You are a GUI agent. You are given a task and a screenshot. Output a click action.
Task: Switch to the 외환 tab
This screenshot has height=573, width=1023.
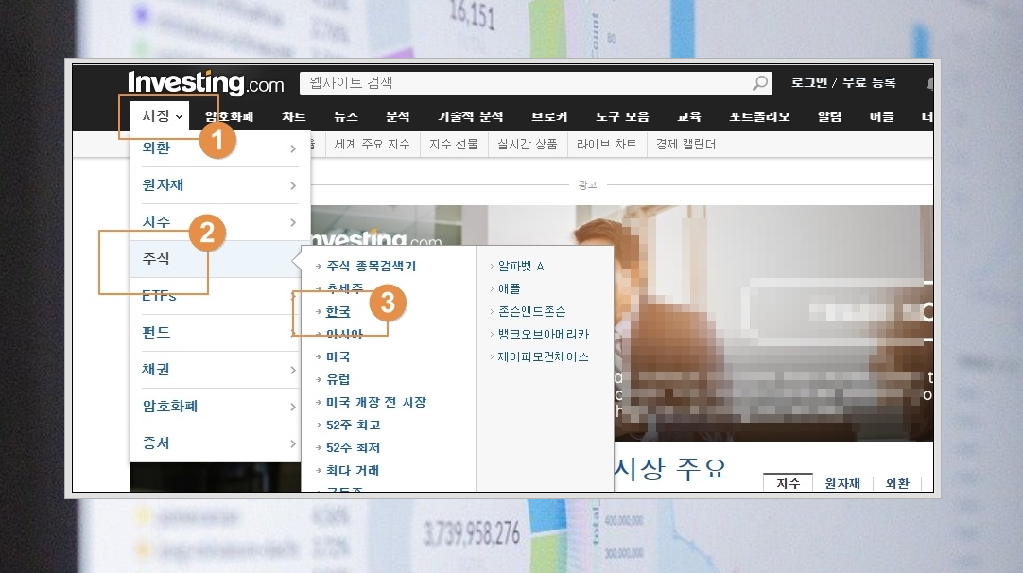[897, 483]
